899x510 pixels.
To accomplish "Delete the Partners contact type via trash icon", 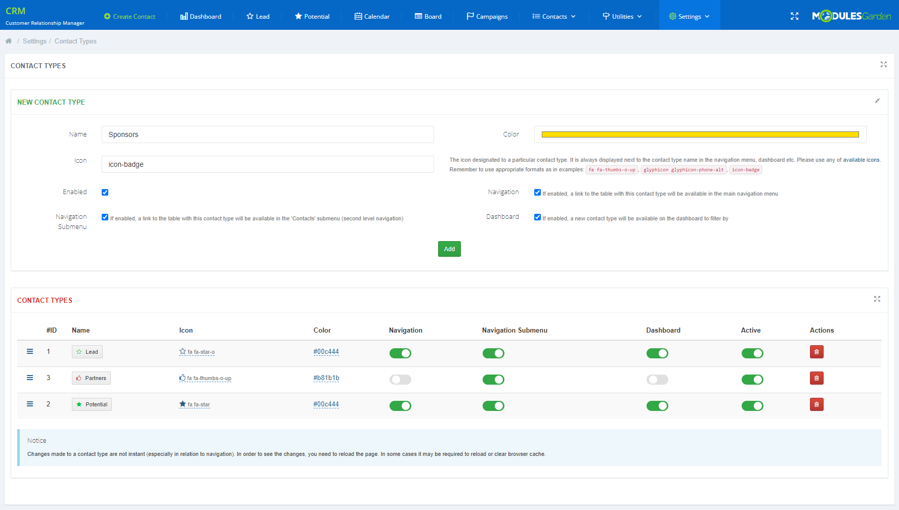I will pos(817,378).
